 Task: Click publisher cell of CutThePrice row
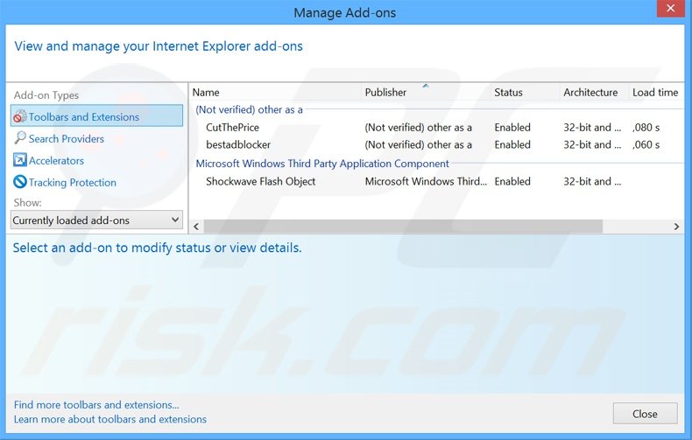[418, 128]
